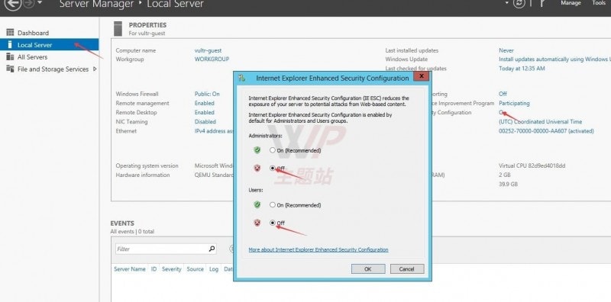The height and width of the screenshot is (302, 611).
Task: Click Install updates automatically link
Action: pyautogui.click(x=554, y=59)
